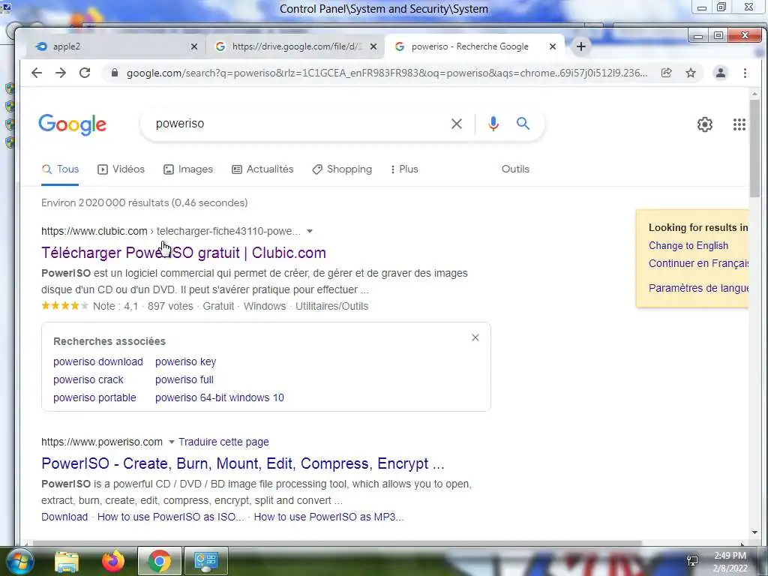768x576 pixels.
Task: Dismiss the Recherches associées box
Action: (475, 337)
